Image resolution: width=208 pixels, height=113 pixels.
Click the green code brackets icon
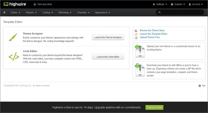14,57
